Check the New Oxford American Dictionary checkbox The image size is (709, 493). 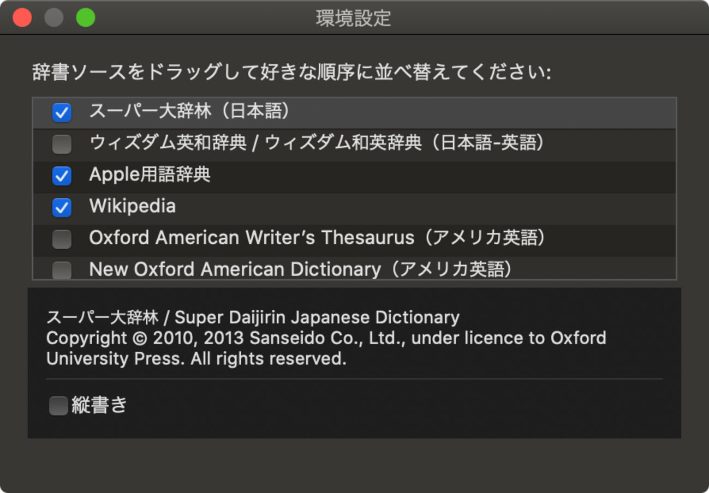62,270
